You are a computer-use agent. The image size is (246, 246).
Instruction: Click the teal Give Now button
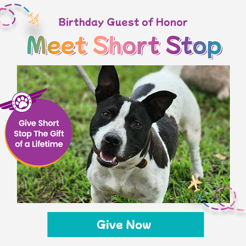126,225
